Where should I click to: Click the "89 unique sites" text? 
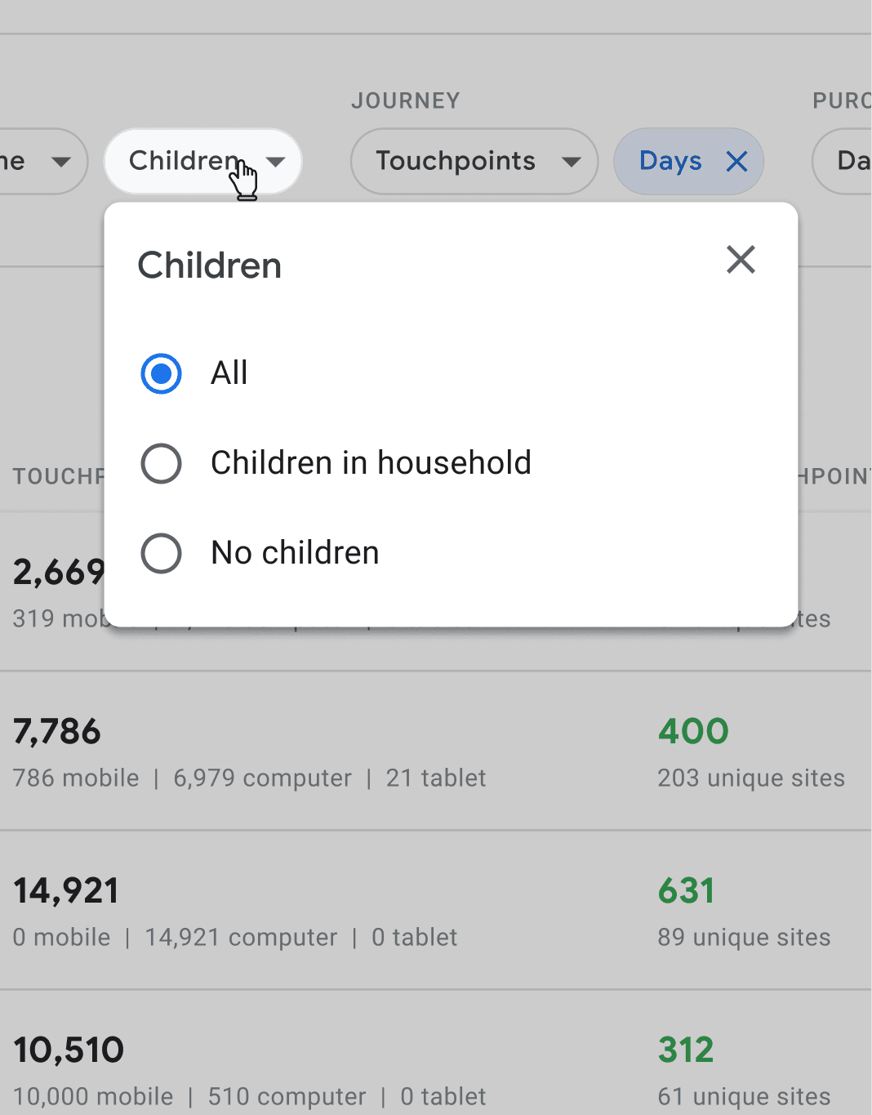(744, 938)
